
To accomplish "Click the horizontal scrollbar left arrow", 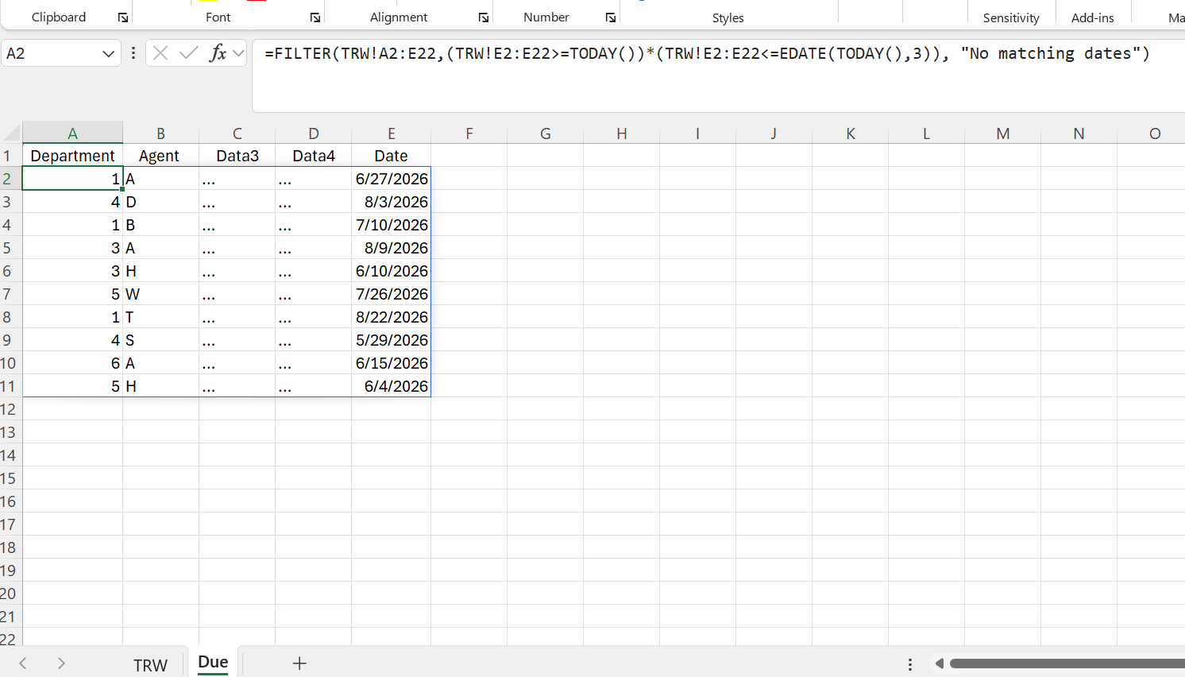I will pyautogui.click(x=940, y=663).
